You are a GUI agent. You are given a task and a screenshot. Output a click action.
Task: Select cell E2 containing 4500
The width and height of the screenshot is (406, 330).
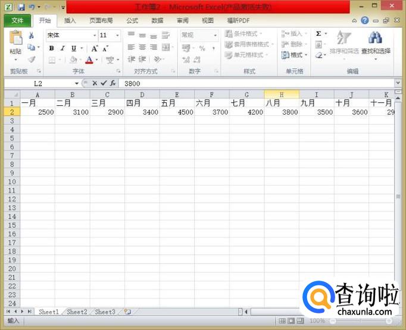[177, 112]
